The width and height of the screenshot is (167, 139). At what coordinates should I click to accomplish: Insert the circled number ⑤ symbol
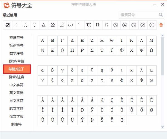(116, 25)
